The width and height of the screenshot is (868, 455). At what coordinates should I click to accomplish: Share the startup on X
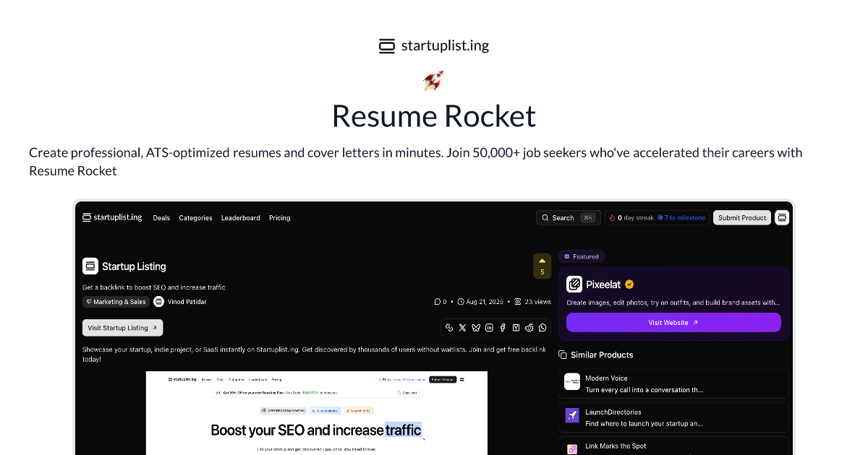click(x=462, y=327)
